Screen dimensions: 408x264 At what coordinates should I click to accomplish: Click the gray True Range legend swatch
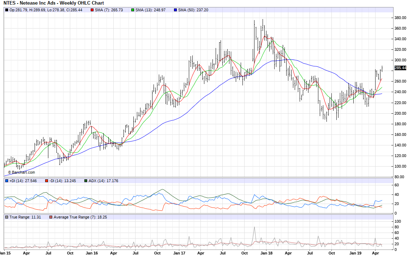[x=7, y=217]
